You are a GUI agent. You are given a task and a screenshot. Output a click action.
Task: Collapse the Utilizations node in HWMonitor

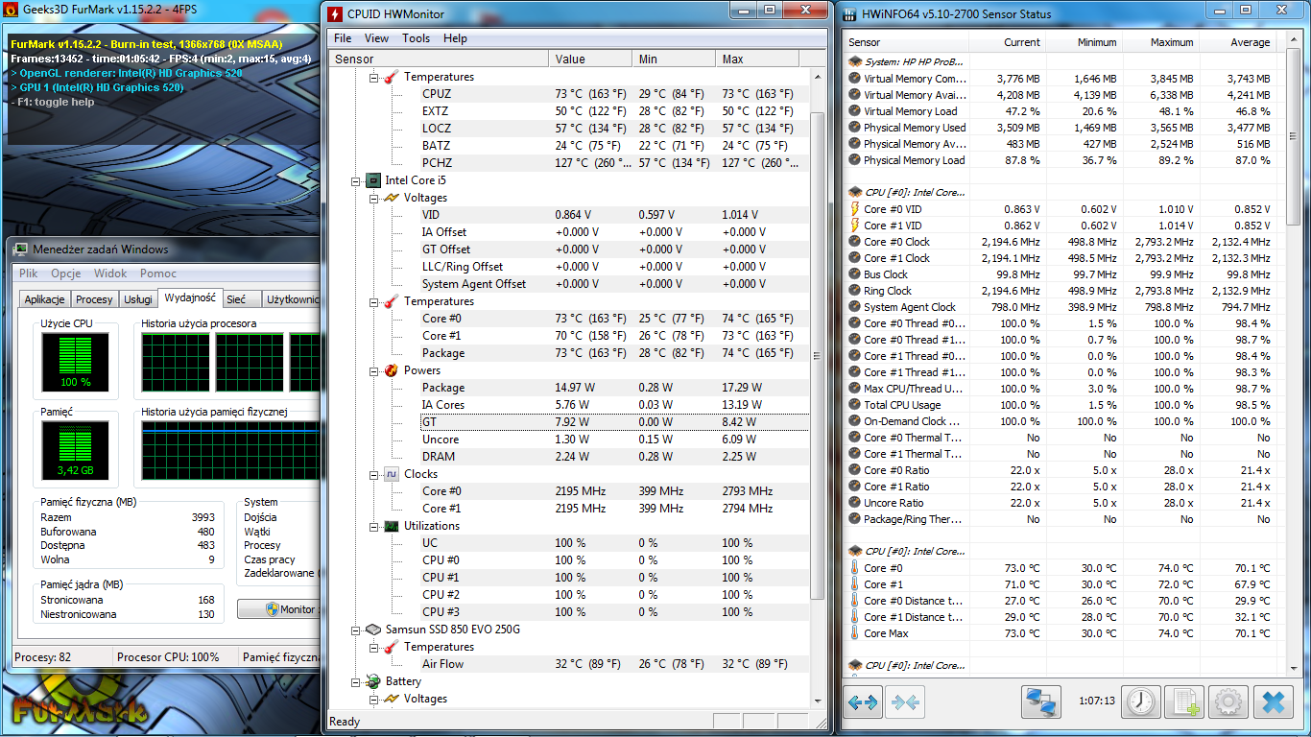374,526
